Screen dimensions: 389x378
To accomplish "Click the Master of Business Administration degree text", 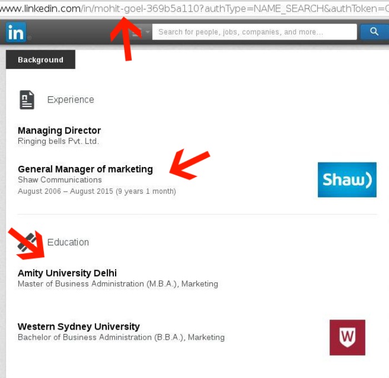I will [118, 284].
